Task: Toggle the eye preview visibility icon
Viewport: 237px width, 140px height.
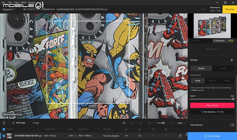Action: point(124,123)
